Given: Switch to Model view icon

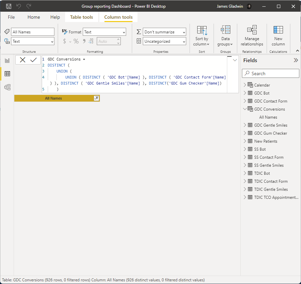Looking at the screenshot, I should 7,87.
